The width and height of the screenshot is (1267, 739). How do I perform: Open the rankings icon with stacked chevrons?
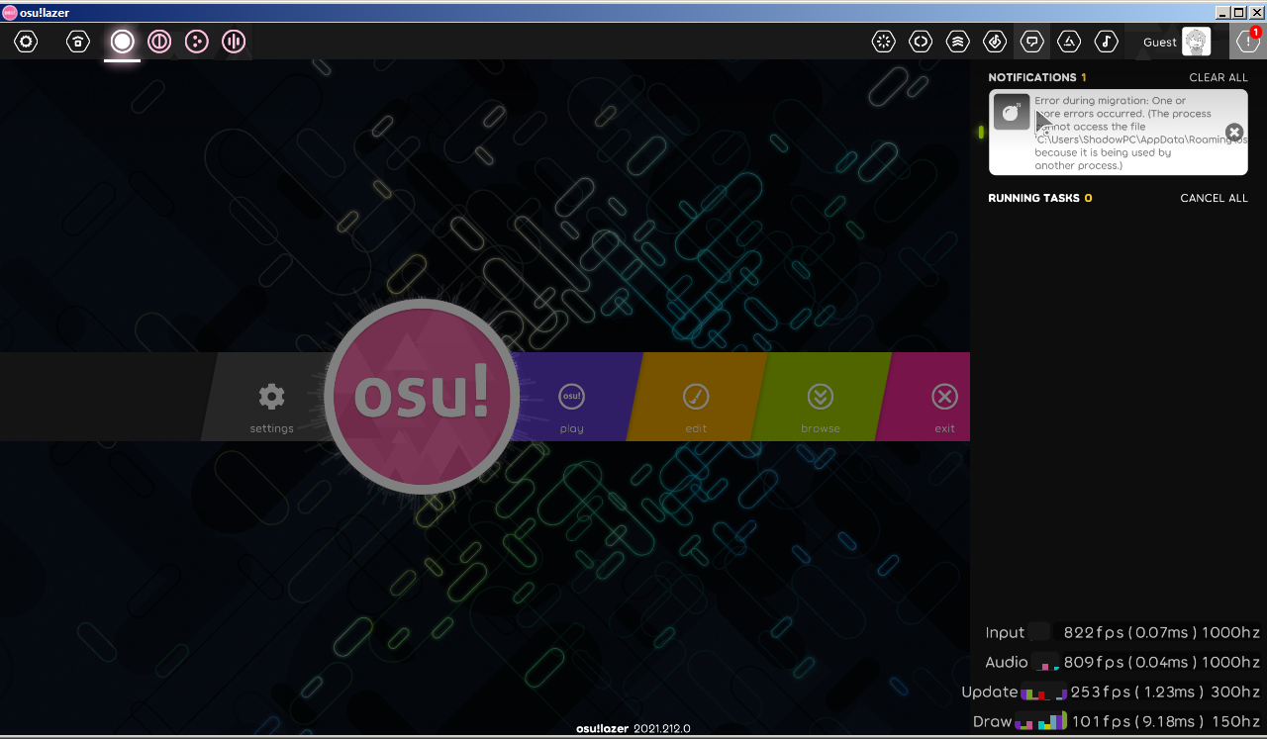(x=957, y=42)
